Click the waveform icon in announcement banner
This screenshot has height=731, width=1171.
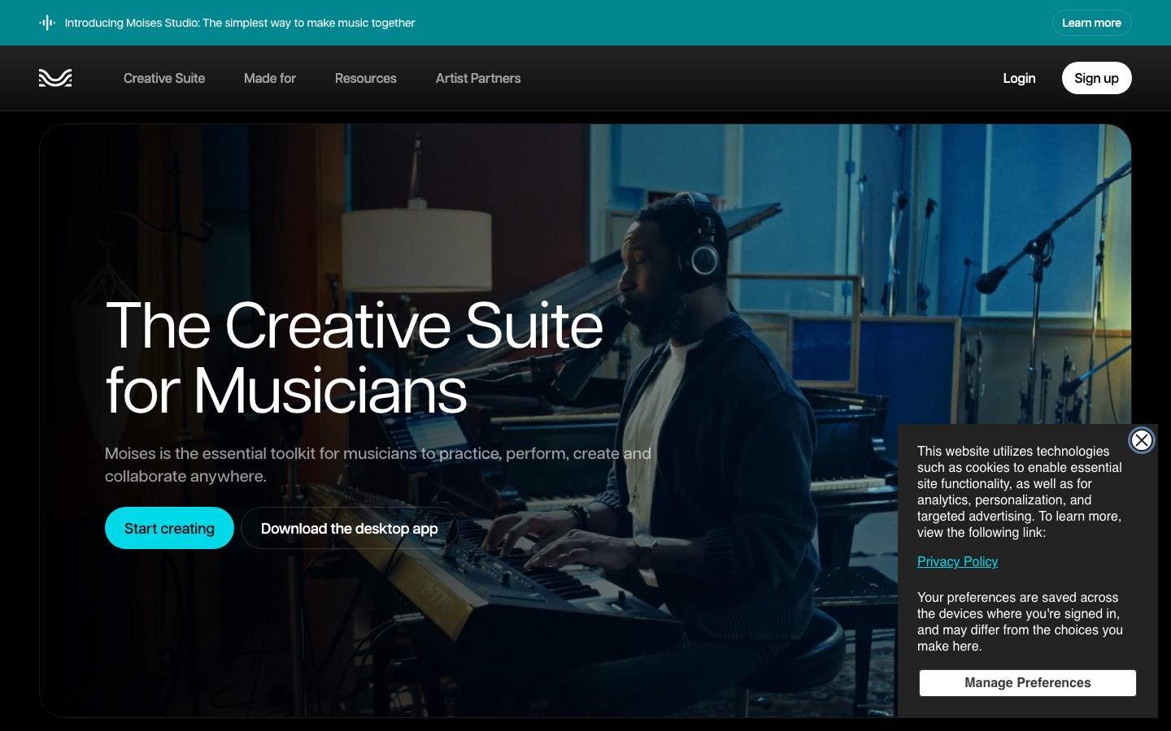[47, 23]
